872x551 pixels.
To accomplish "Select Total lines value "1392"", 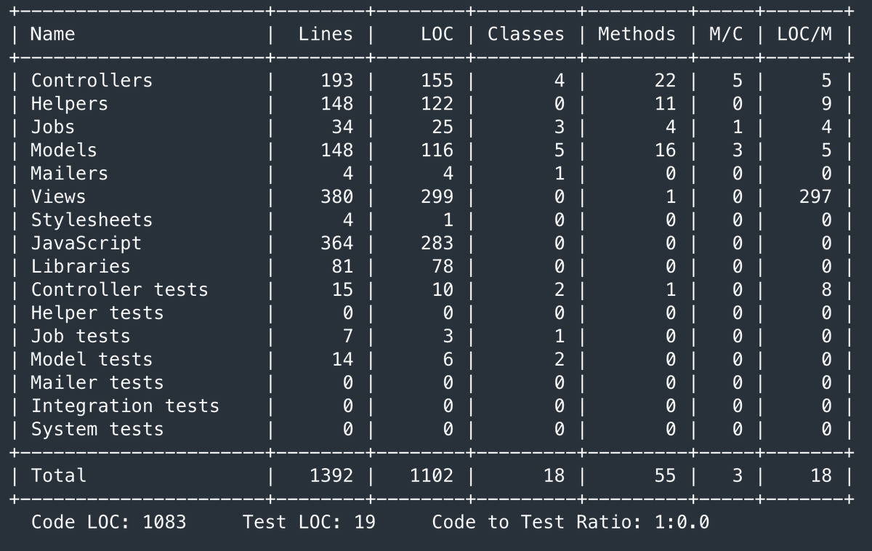I will point(331,476).
